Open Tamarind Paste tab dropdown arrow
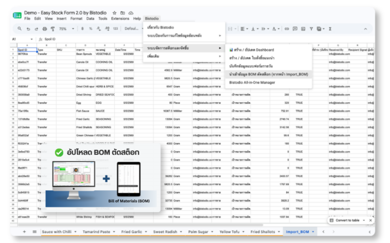Screen dimensions: 390x243 [114, 231]
